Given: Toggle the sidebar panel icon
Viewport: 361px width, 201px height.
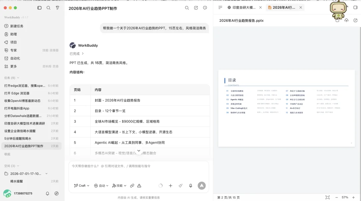Looking at the screenshot, I should tap(39, 8).
